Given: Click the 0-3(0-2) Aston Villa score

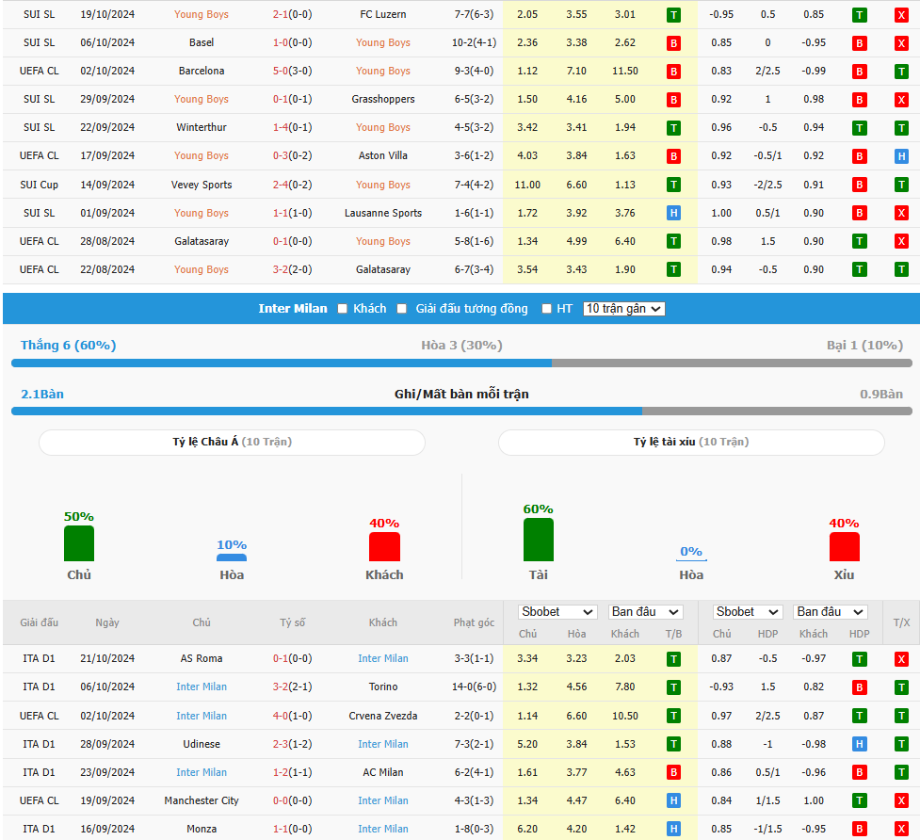Looking at the screenshot, I should [292, 155].
